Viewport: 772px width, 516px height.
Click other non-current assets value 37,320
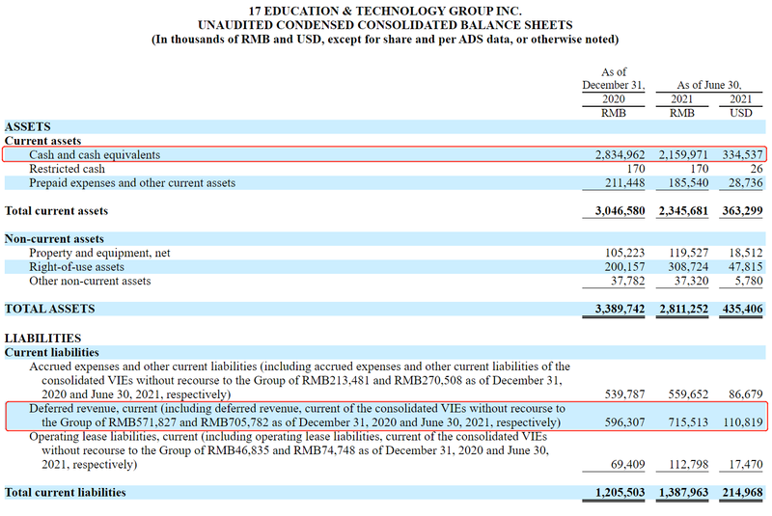pyautogui.click(x=691, y=282)
